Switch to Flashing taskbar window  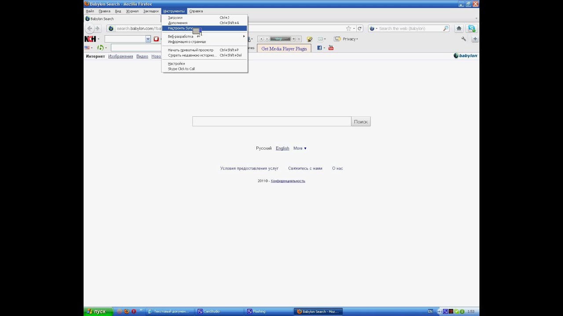[x=269, y=312]
